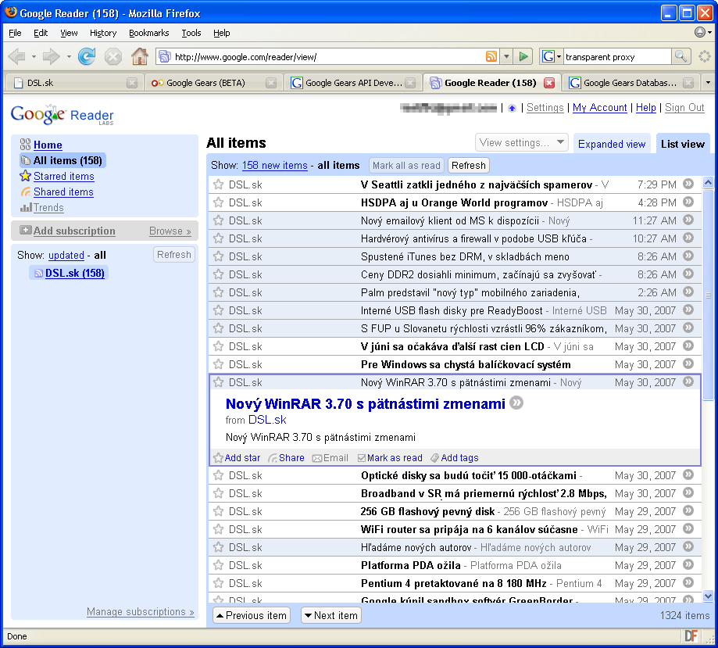Open the address bar URL history dropdown
This screenshot has height=648, width=718.
(506, 57)
